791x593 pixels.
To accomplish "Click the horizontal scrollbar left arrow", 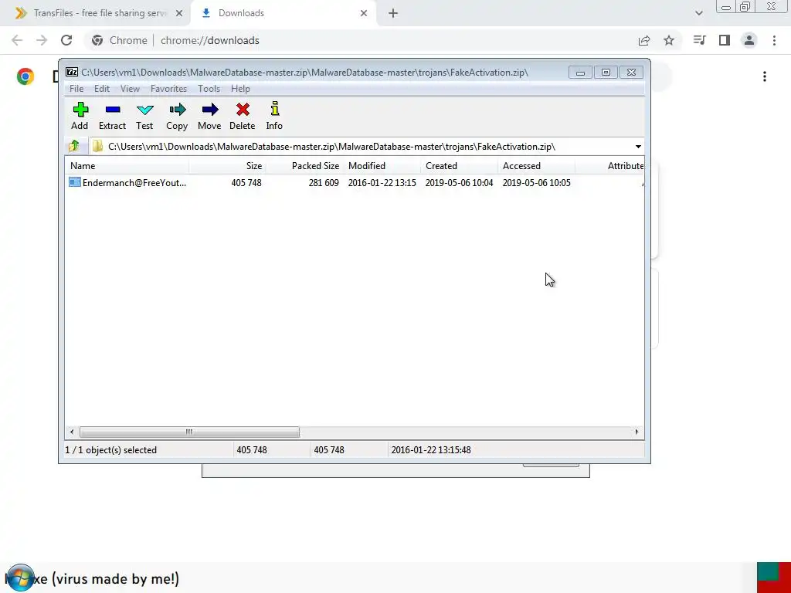I will [x=72, y=432].
